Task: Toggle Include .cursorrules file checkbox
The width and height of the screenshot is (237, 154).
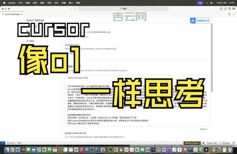Action: [66, 137]
